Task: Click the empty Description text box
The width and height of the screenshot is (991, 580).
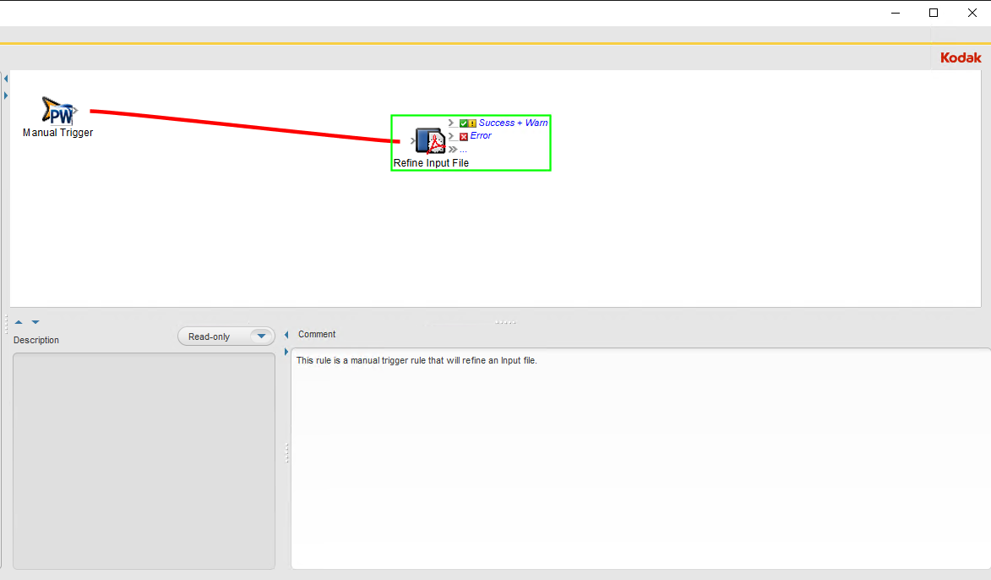Action: (144, 461)
